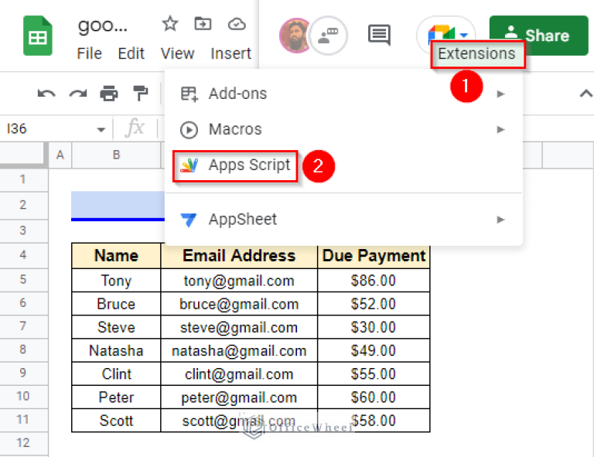
Task: Open the Insert menu
Action: pyautogui.click(x=230, y=53)
